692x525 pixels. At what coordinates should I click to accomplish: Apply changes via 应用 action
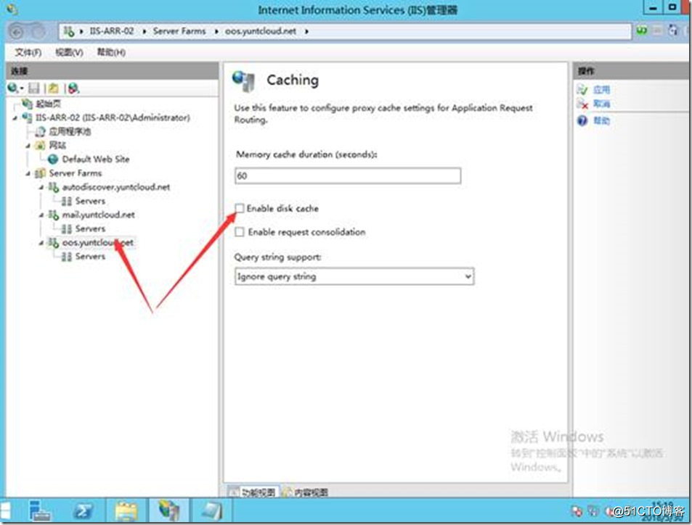601,90
